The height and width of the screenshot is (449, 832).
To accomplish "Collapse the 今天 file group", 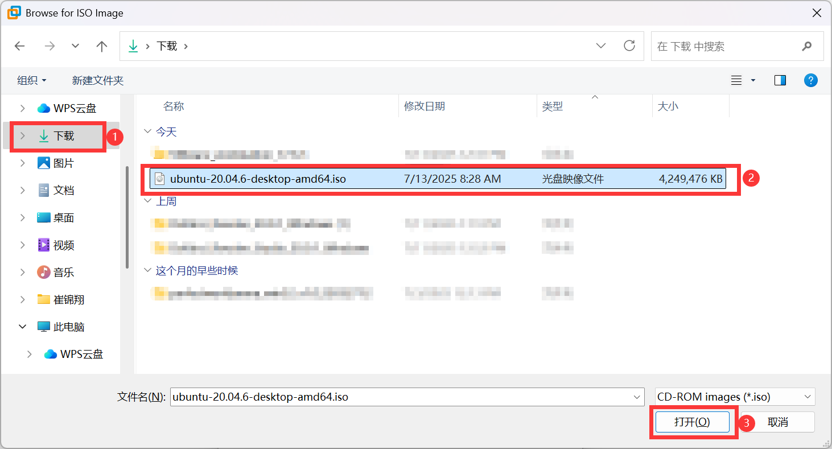I will coord(148,132).
